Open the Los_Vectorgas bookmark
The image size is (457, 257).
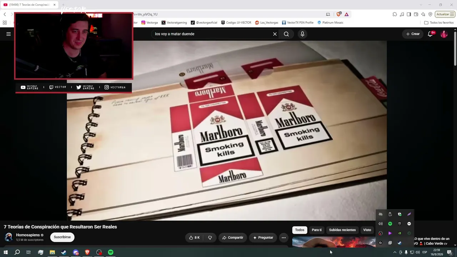point(267,22)
